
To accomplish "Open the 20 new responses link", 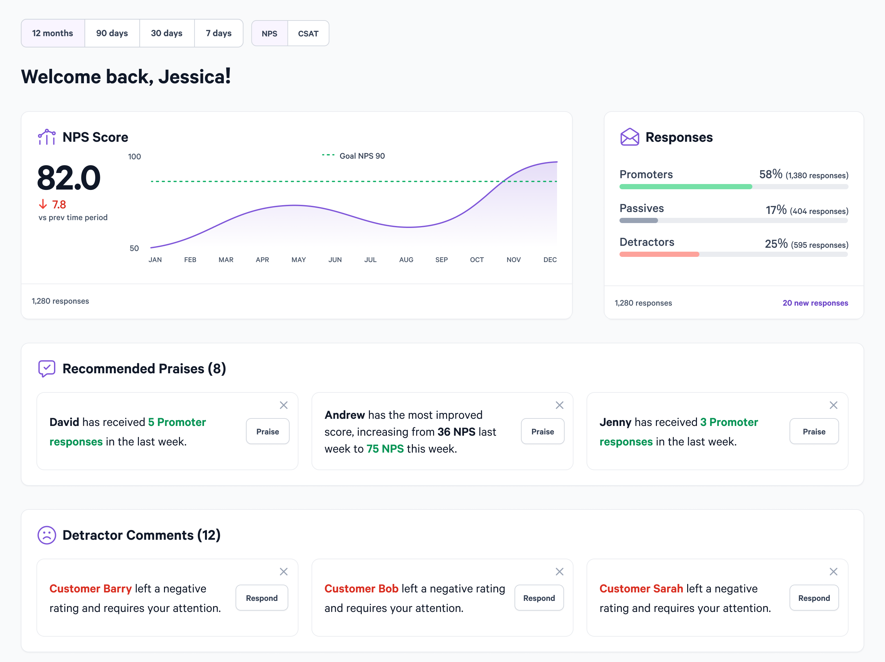I will (815, 303).
